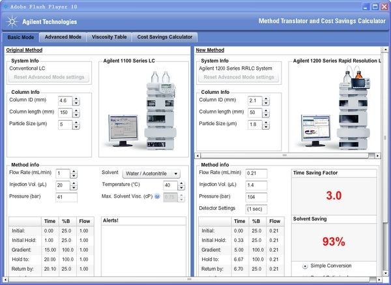Decrease New Method Column ID stepper
This screenshot has height=285, width=391.
(x=266, y=103)
